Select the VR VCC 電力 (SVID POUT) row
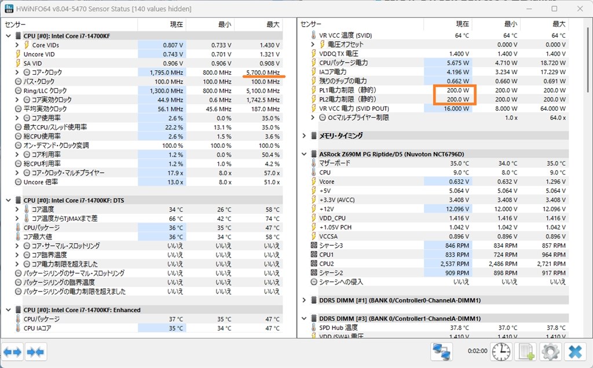Image resolution: width=593 pixels, height=368 pixels. tap(439, 108)
